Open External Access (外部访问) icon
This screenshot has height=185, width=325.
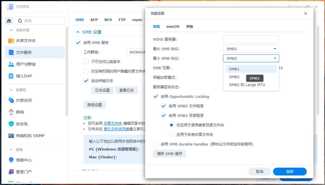11,100
